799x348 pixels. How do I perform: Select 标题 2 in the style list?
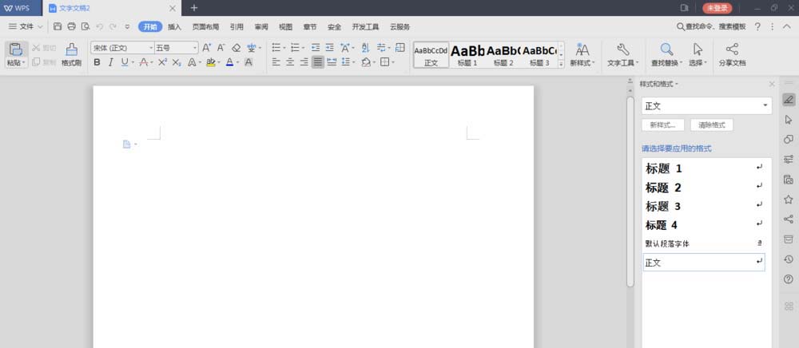705,188
